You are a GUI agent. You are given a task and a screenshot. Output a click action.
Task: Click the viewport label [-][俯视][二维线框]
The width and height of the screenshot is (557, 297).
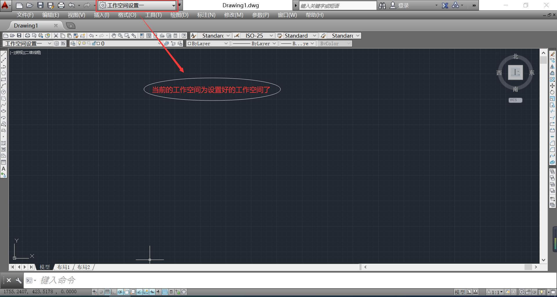[25, 52]
